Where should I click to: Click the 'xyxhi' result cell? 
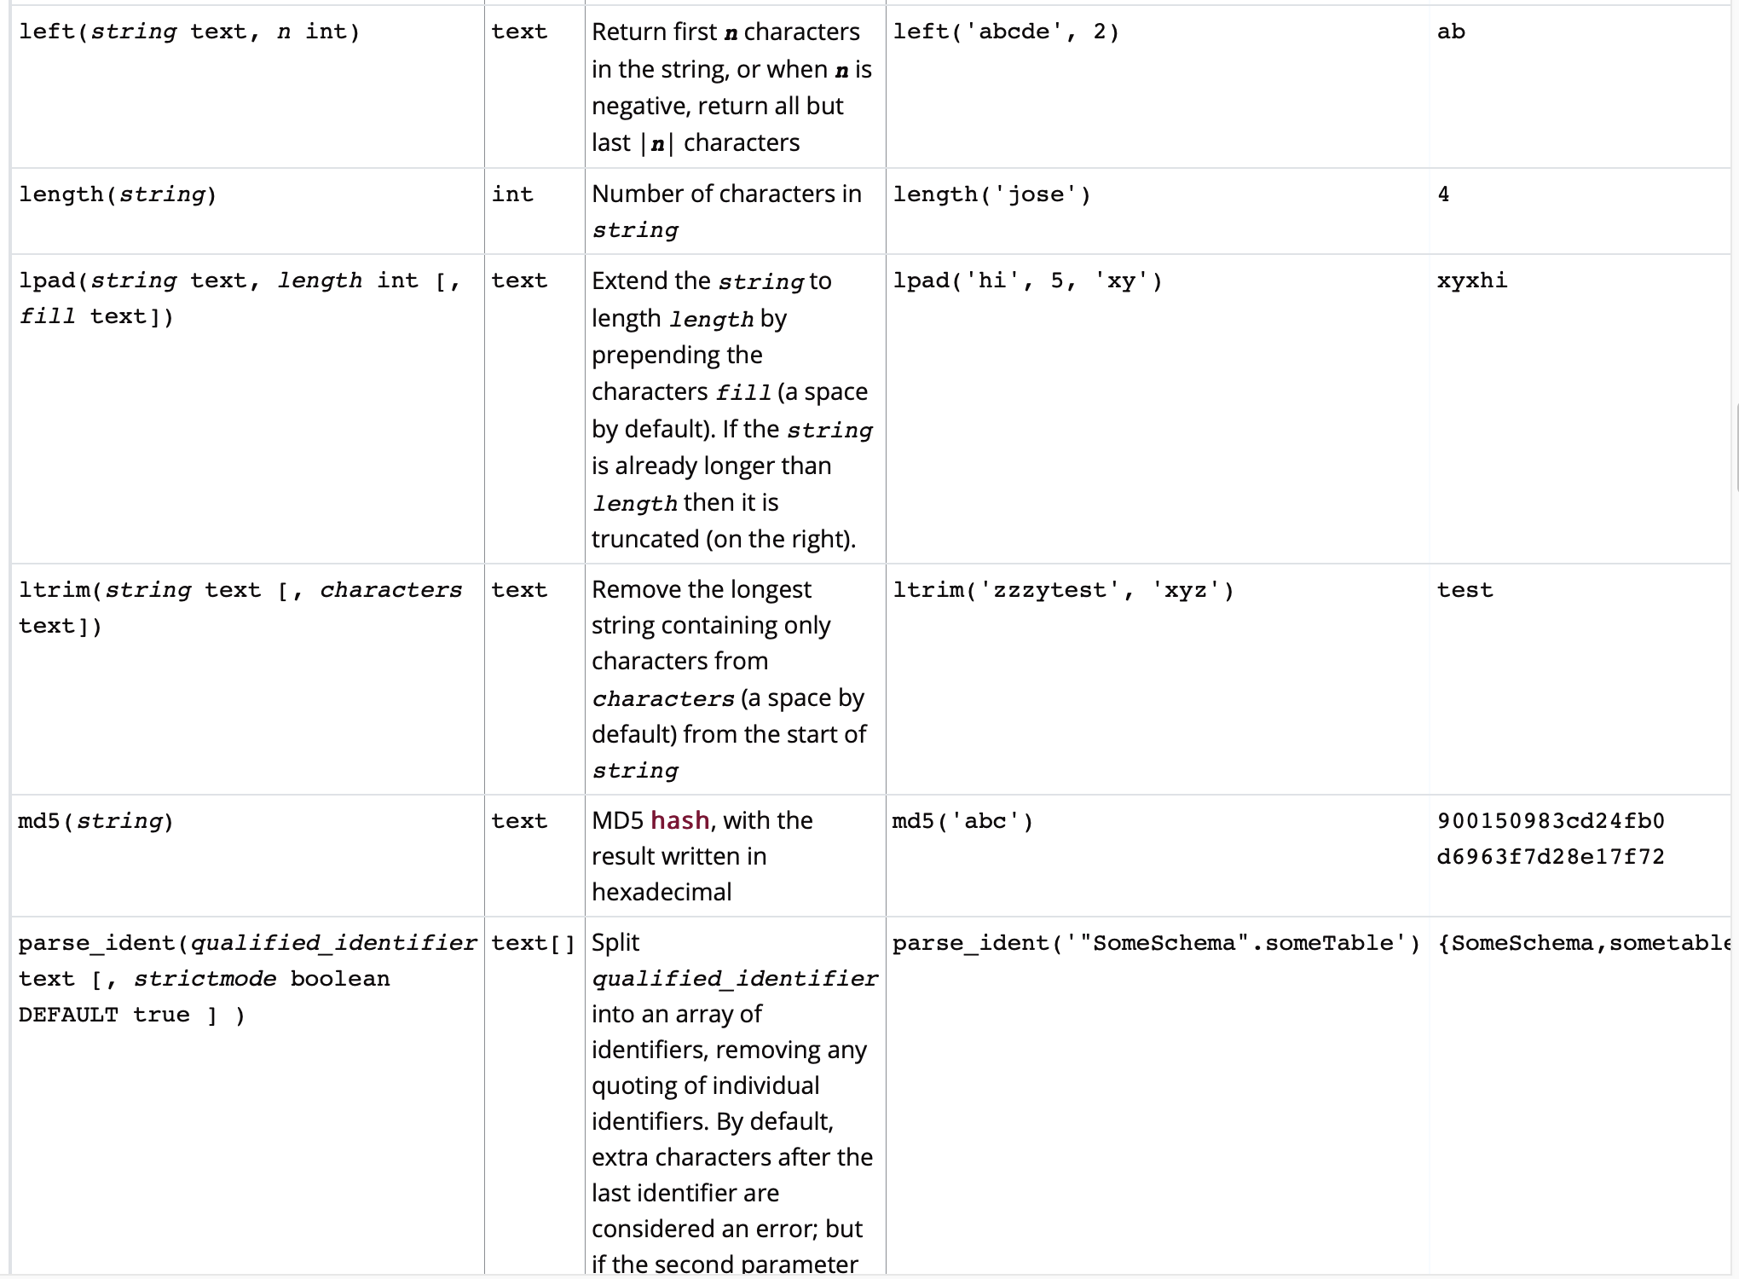coord(1471,281)
